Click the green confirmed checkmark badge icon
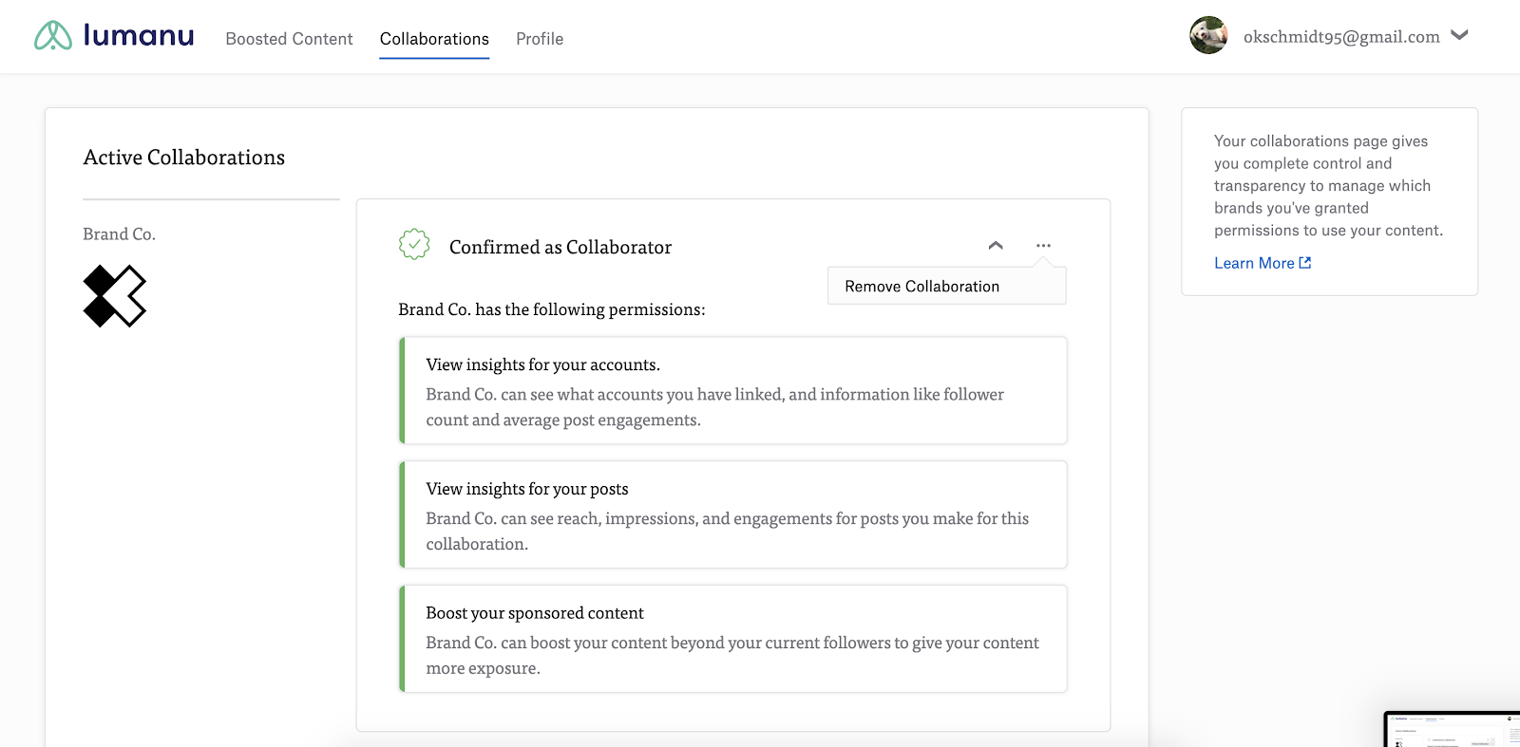1520x747 pixels. [414, 245]
